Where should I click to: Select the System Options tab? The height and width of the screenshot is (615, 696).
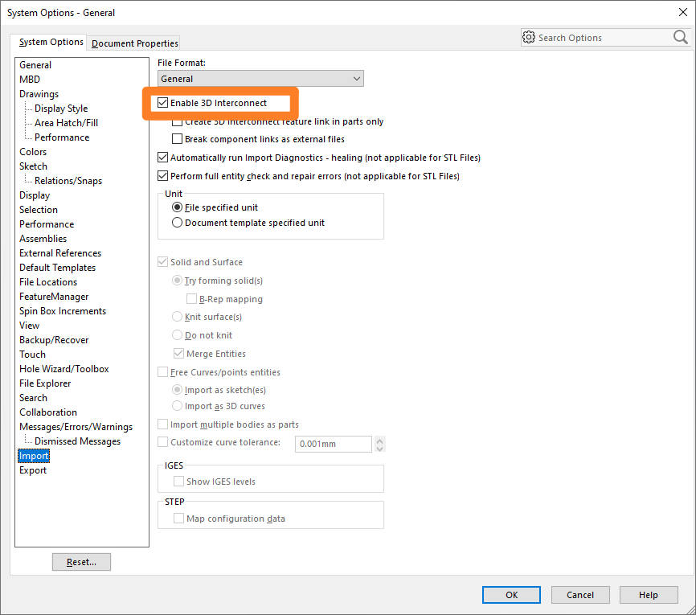pyautogui.click(x=51, y=42)
